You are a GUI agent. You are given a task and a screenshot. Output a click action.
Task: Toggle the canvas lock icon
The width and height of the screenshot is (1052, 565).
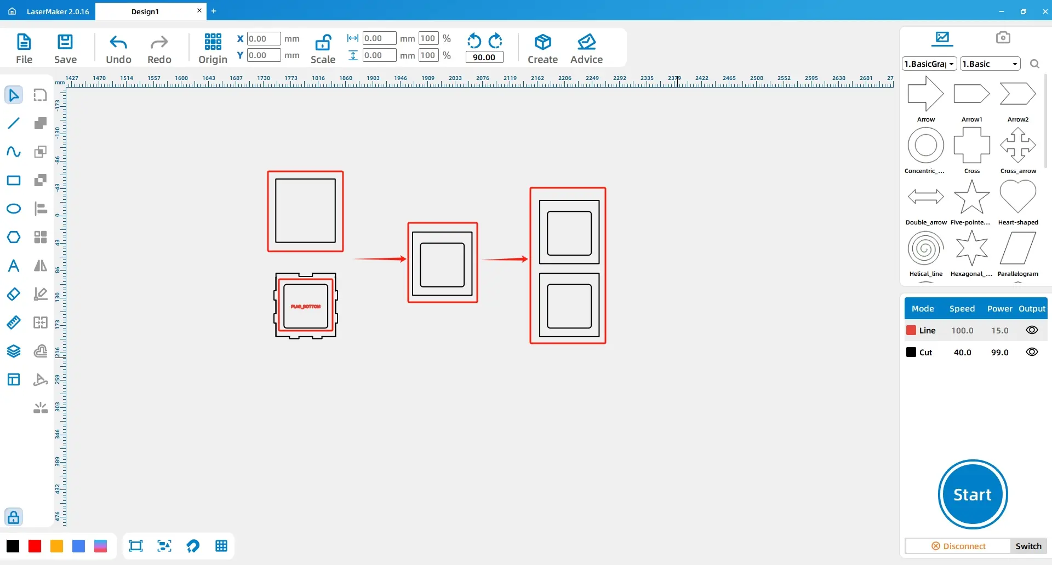click(14, 517)
